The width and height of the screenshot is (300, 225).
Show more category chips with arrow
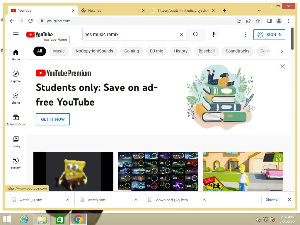click(282, 51)
